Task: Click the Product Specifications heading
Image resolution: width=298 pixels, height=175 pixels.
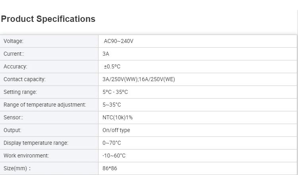Action: (x=48, y=19)
